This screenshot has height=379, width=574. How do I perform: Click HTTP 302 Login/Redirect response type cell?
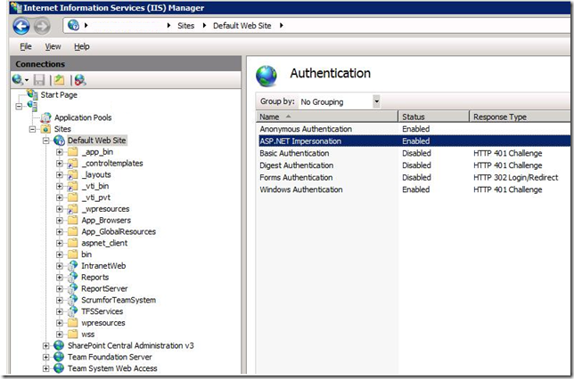click(515, 177)
